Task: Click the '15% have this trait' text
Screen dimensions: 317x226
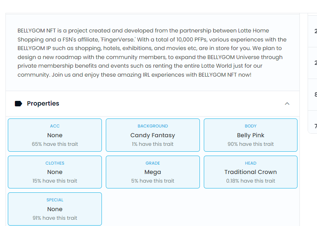Action: pyautogui.click(x=55, y=181)
